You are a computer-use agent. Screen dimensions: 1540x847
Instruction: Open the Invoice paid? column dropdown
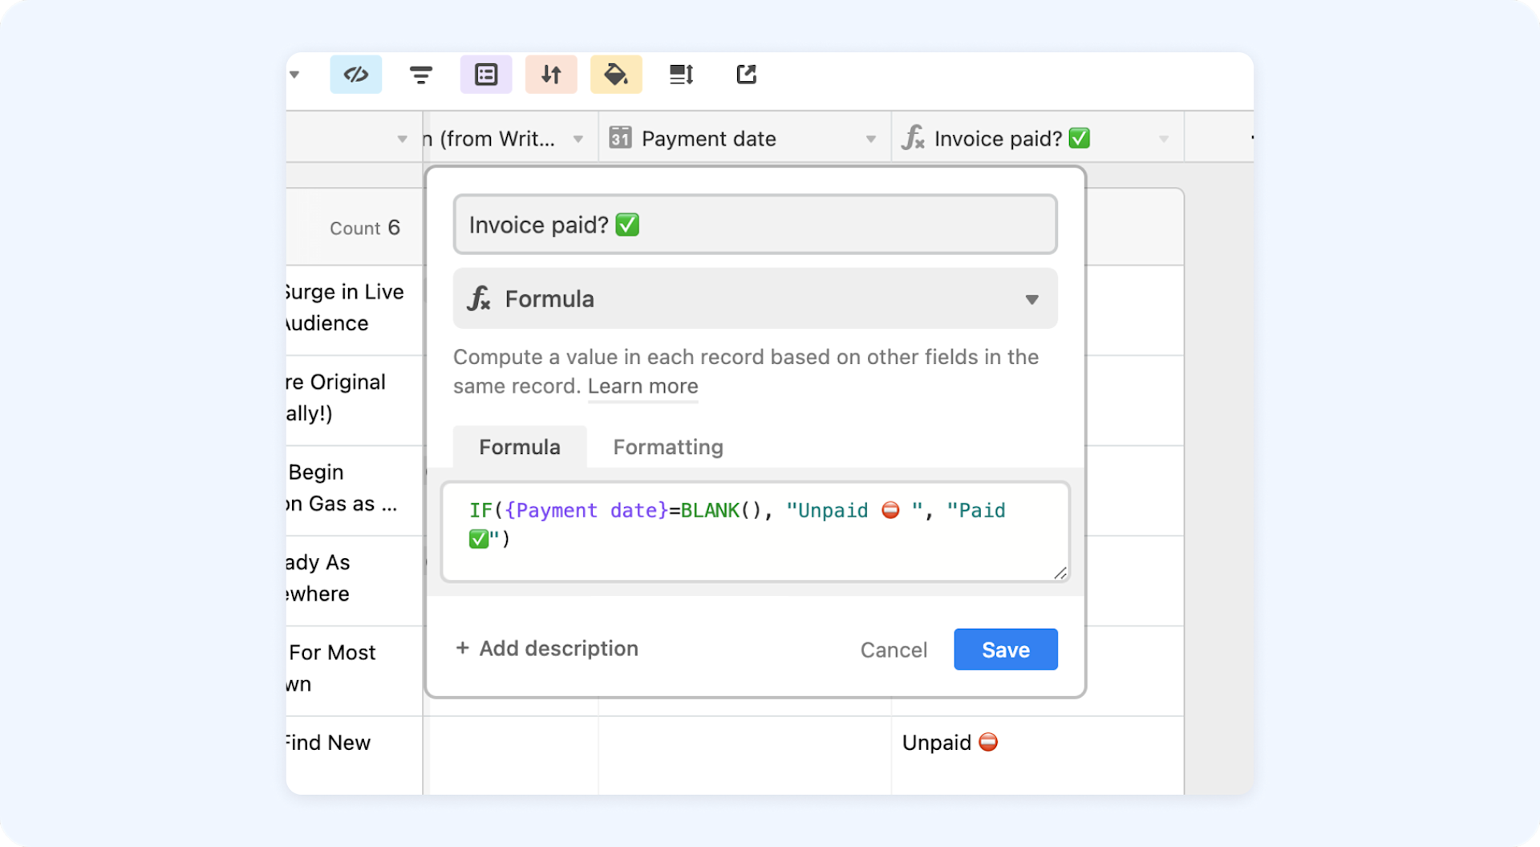1165,138
